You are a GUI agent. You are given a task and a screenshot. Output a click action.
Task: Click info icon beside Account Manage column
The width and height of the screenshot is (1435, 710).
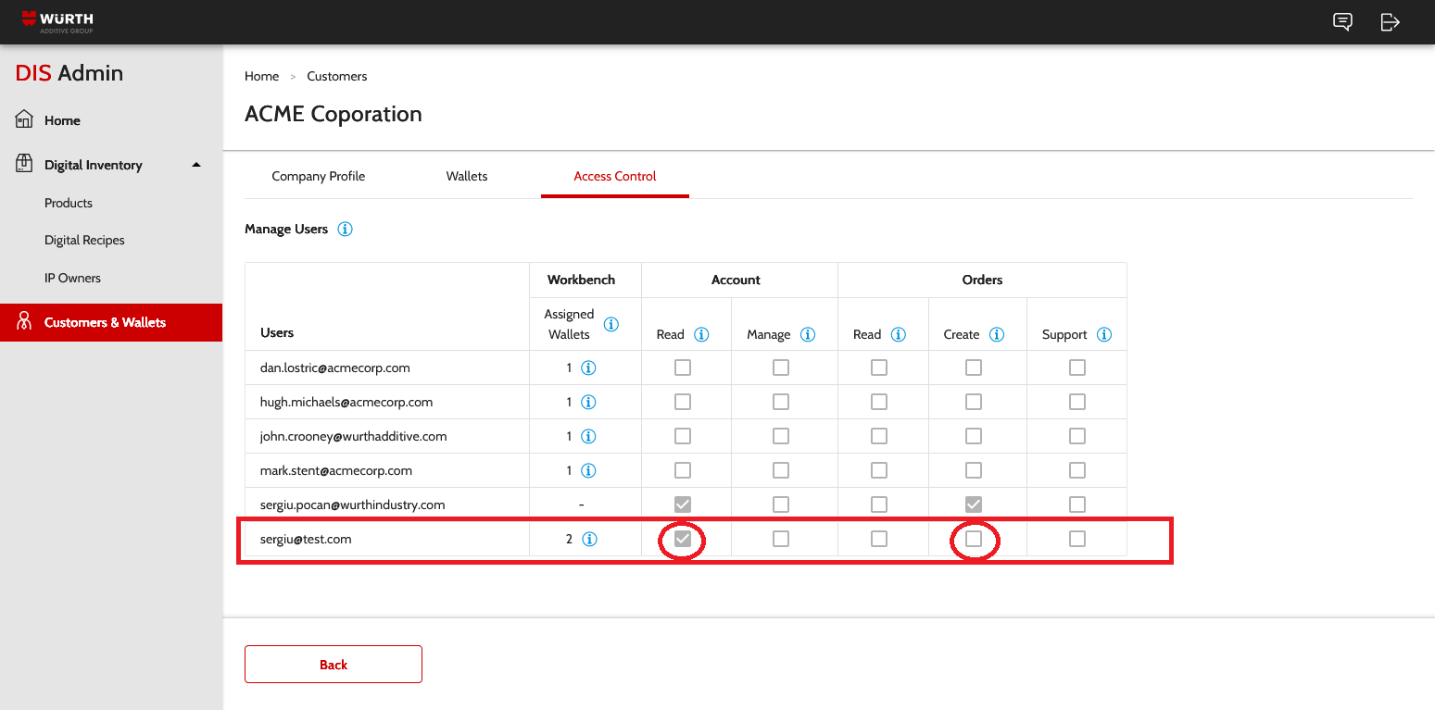[808, 334]
